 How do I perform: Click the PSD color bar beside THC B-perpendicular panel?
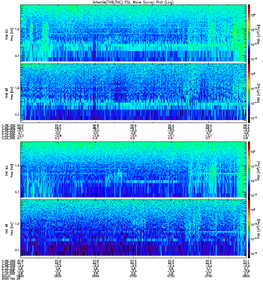(249, 170)
